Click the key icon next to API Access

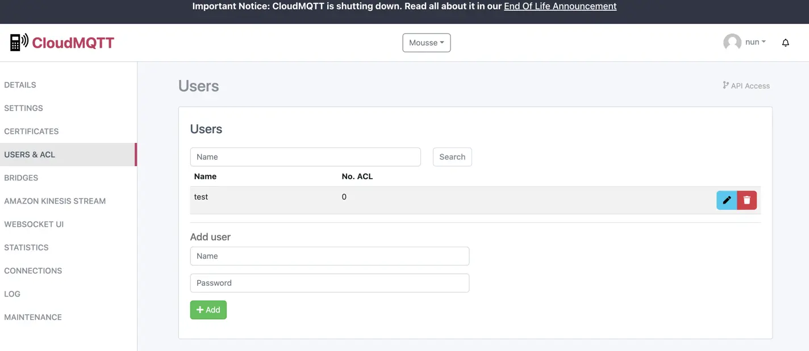pyautogui.click(x=725, y=85)
